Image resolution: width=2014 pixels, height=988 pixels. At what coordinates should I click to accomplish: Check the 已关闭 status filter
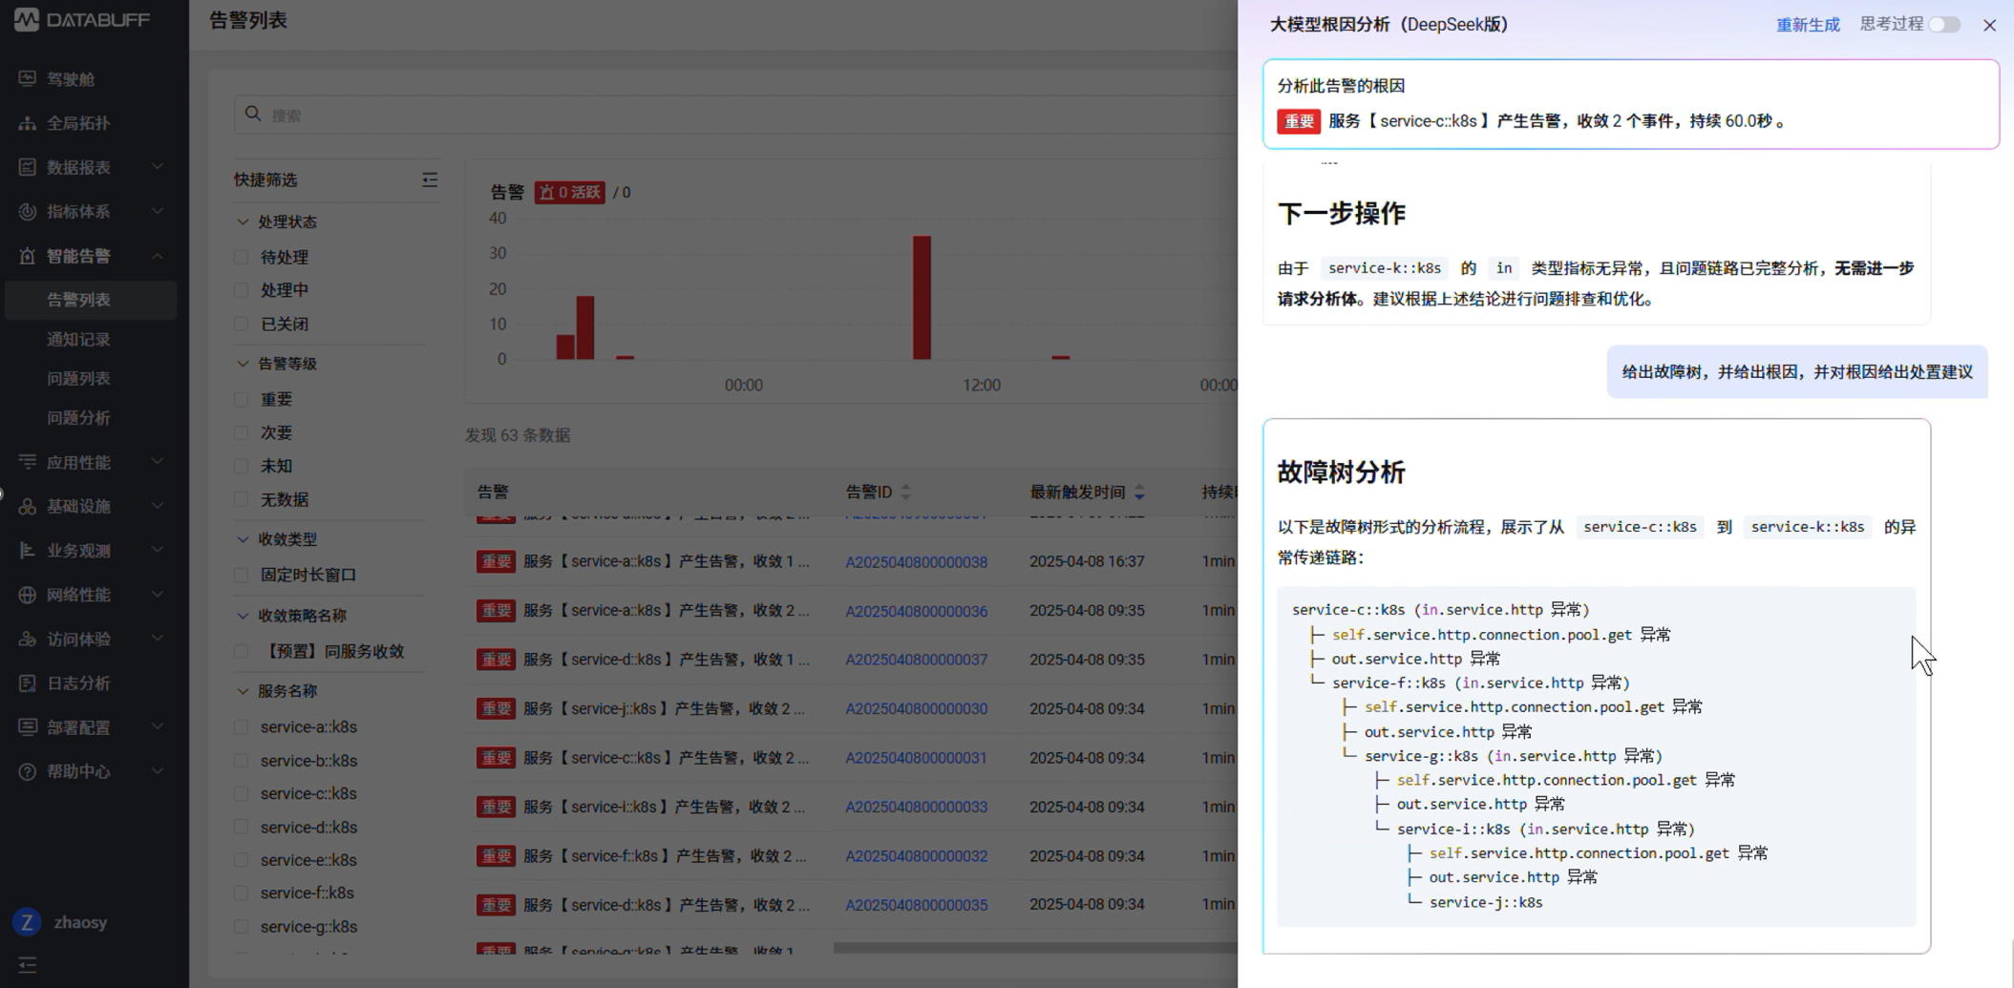coord(242,324)
